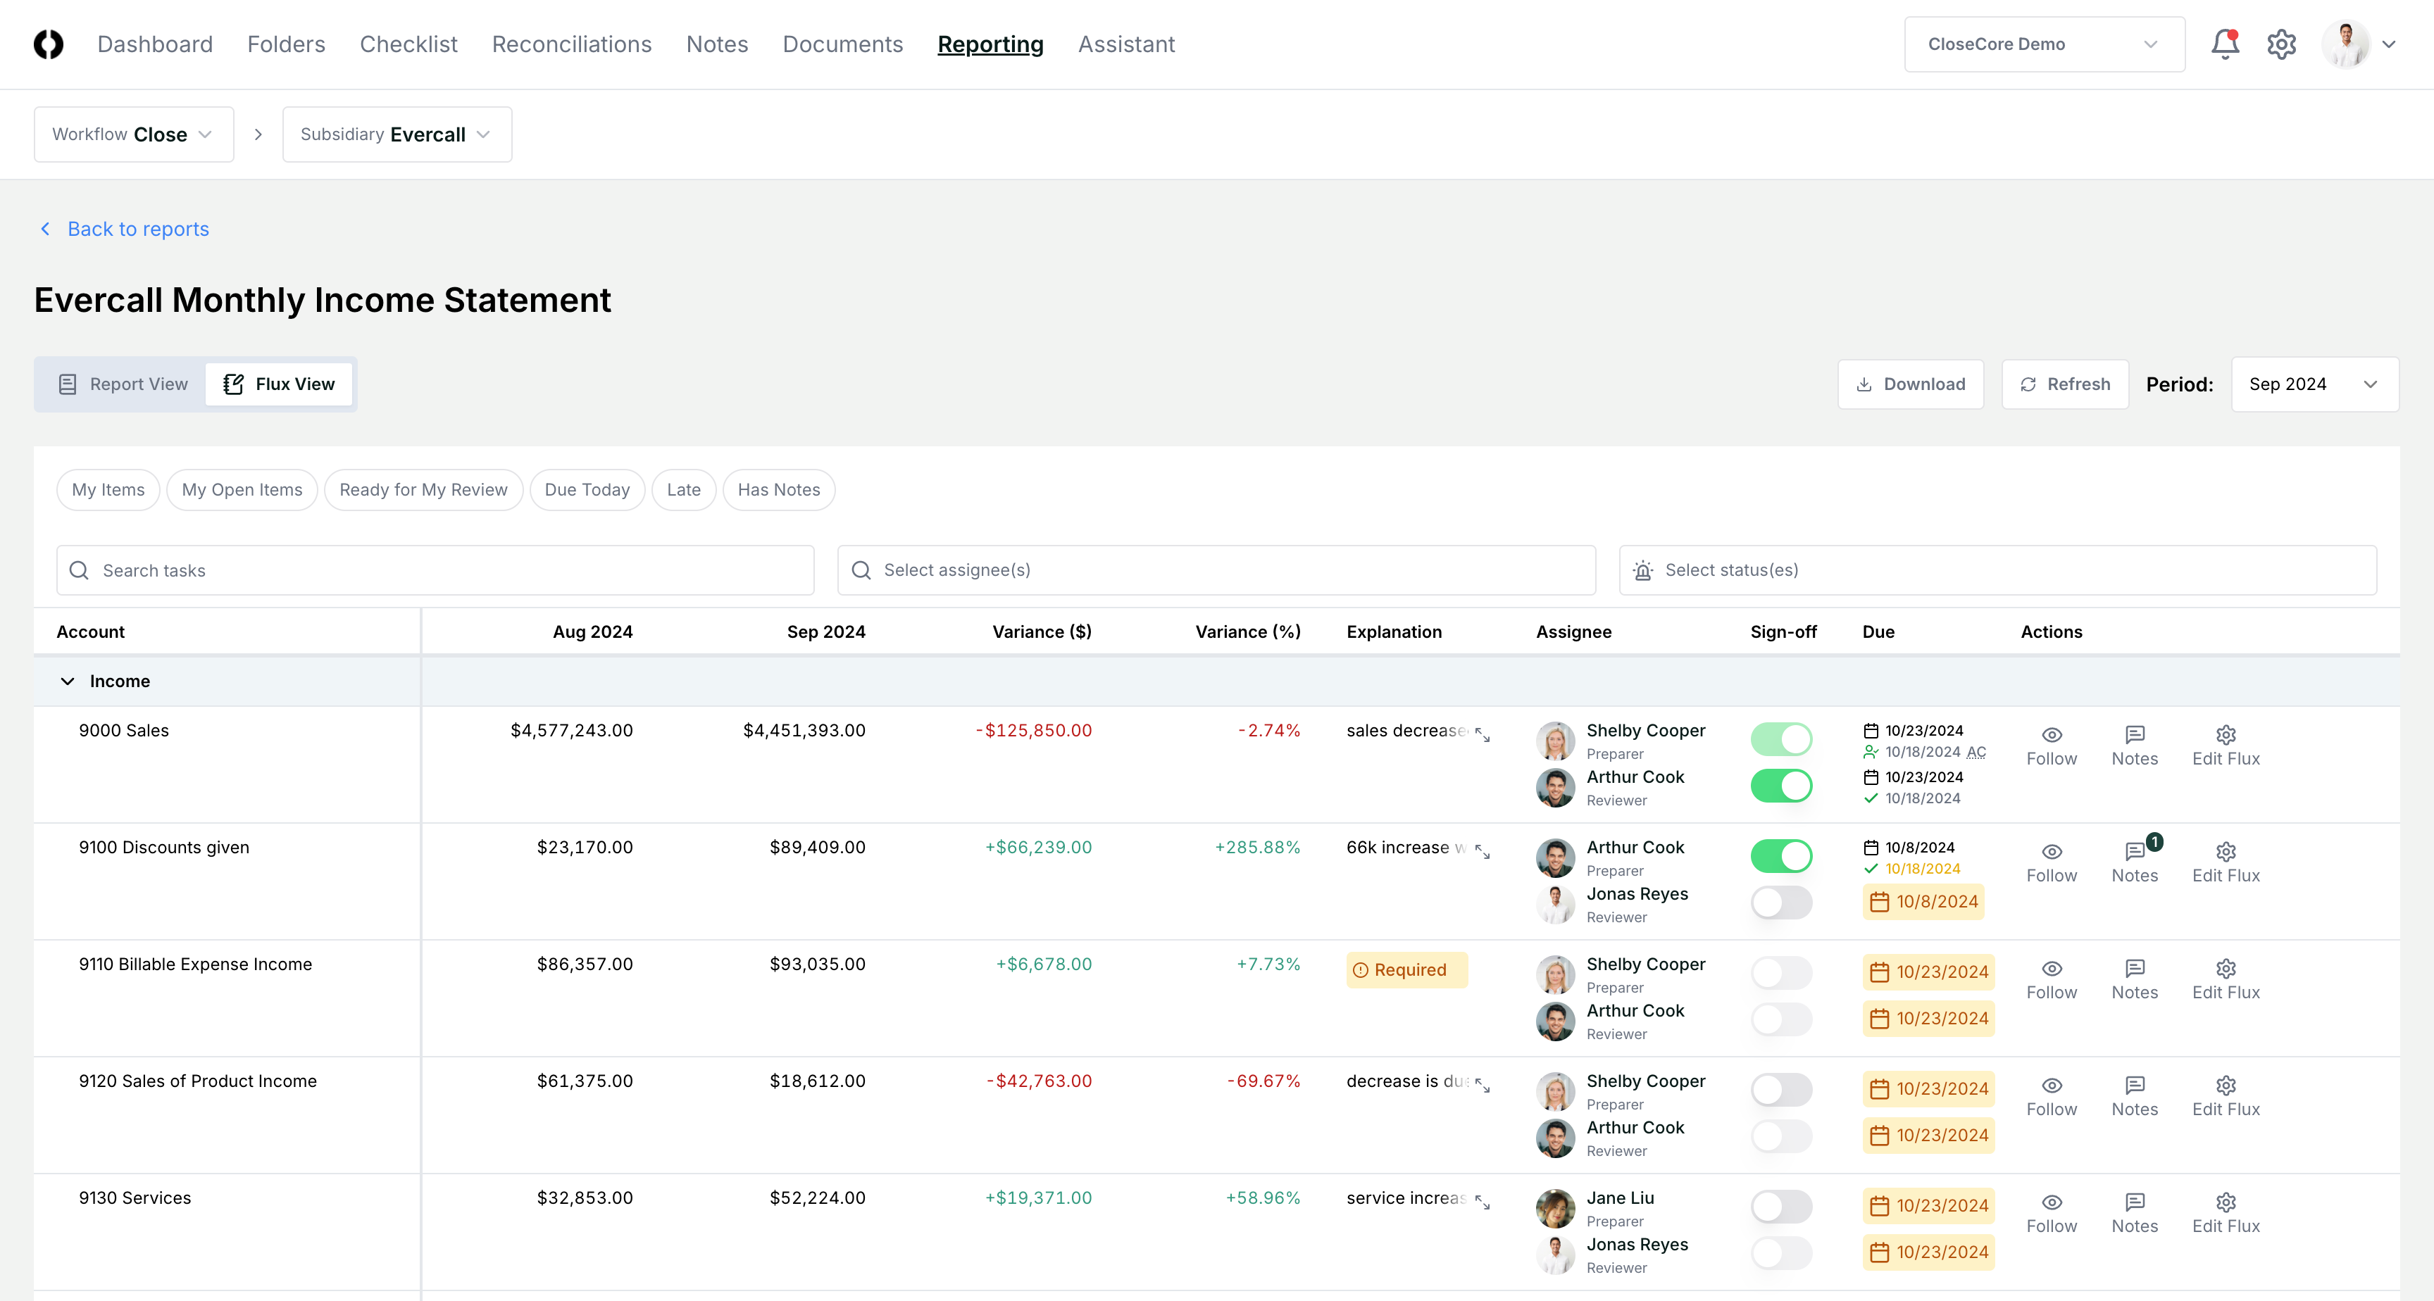Collapse the Income section
Viewport: 2434px width, 1301px height.
click(67, 680)
